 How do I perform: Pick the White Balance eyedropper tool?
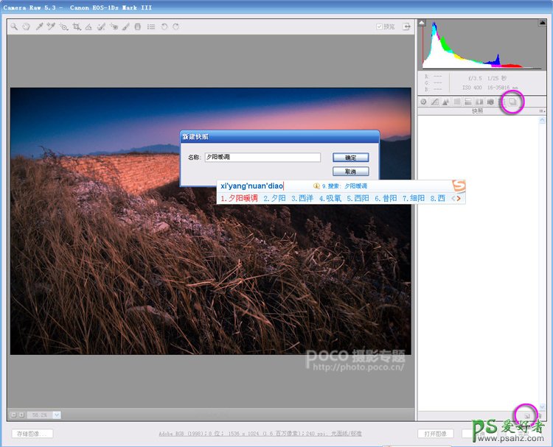[x=38, y=27]
